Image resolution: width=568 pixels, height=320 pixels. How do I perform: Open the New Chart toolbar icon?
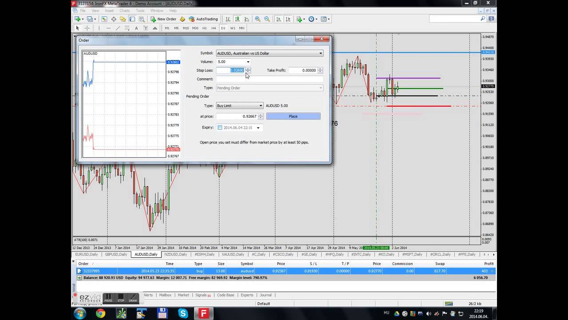click(x=78, y=19)
